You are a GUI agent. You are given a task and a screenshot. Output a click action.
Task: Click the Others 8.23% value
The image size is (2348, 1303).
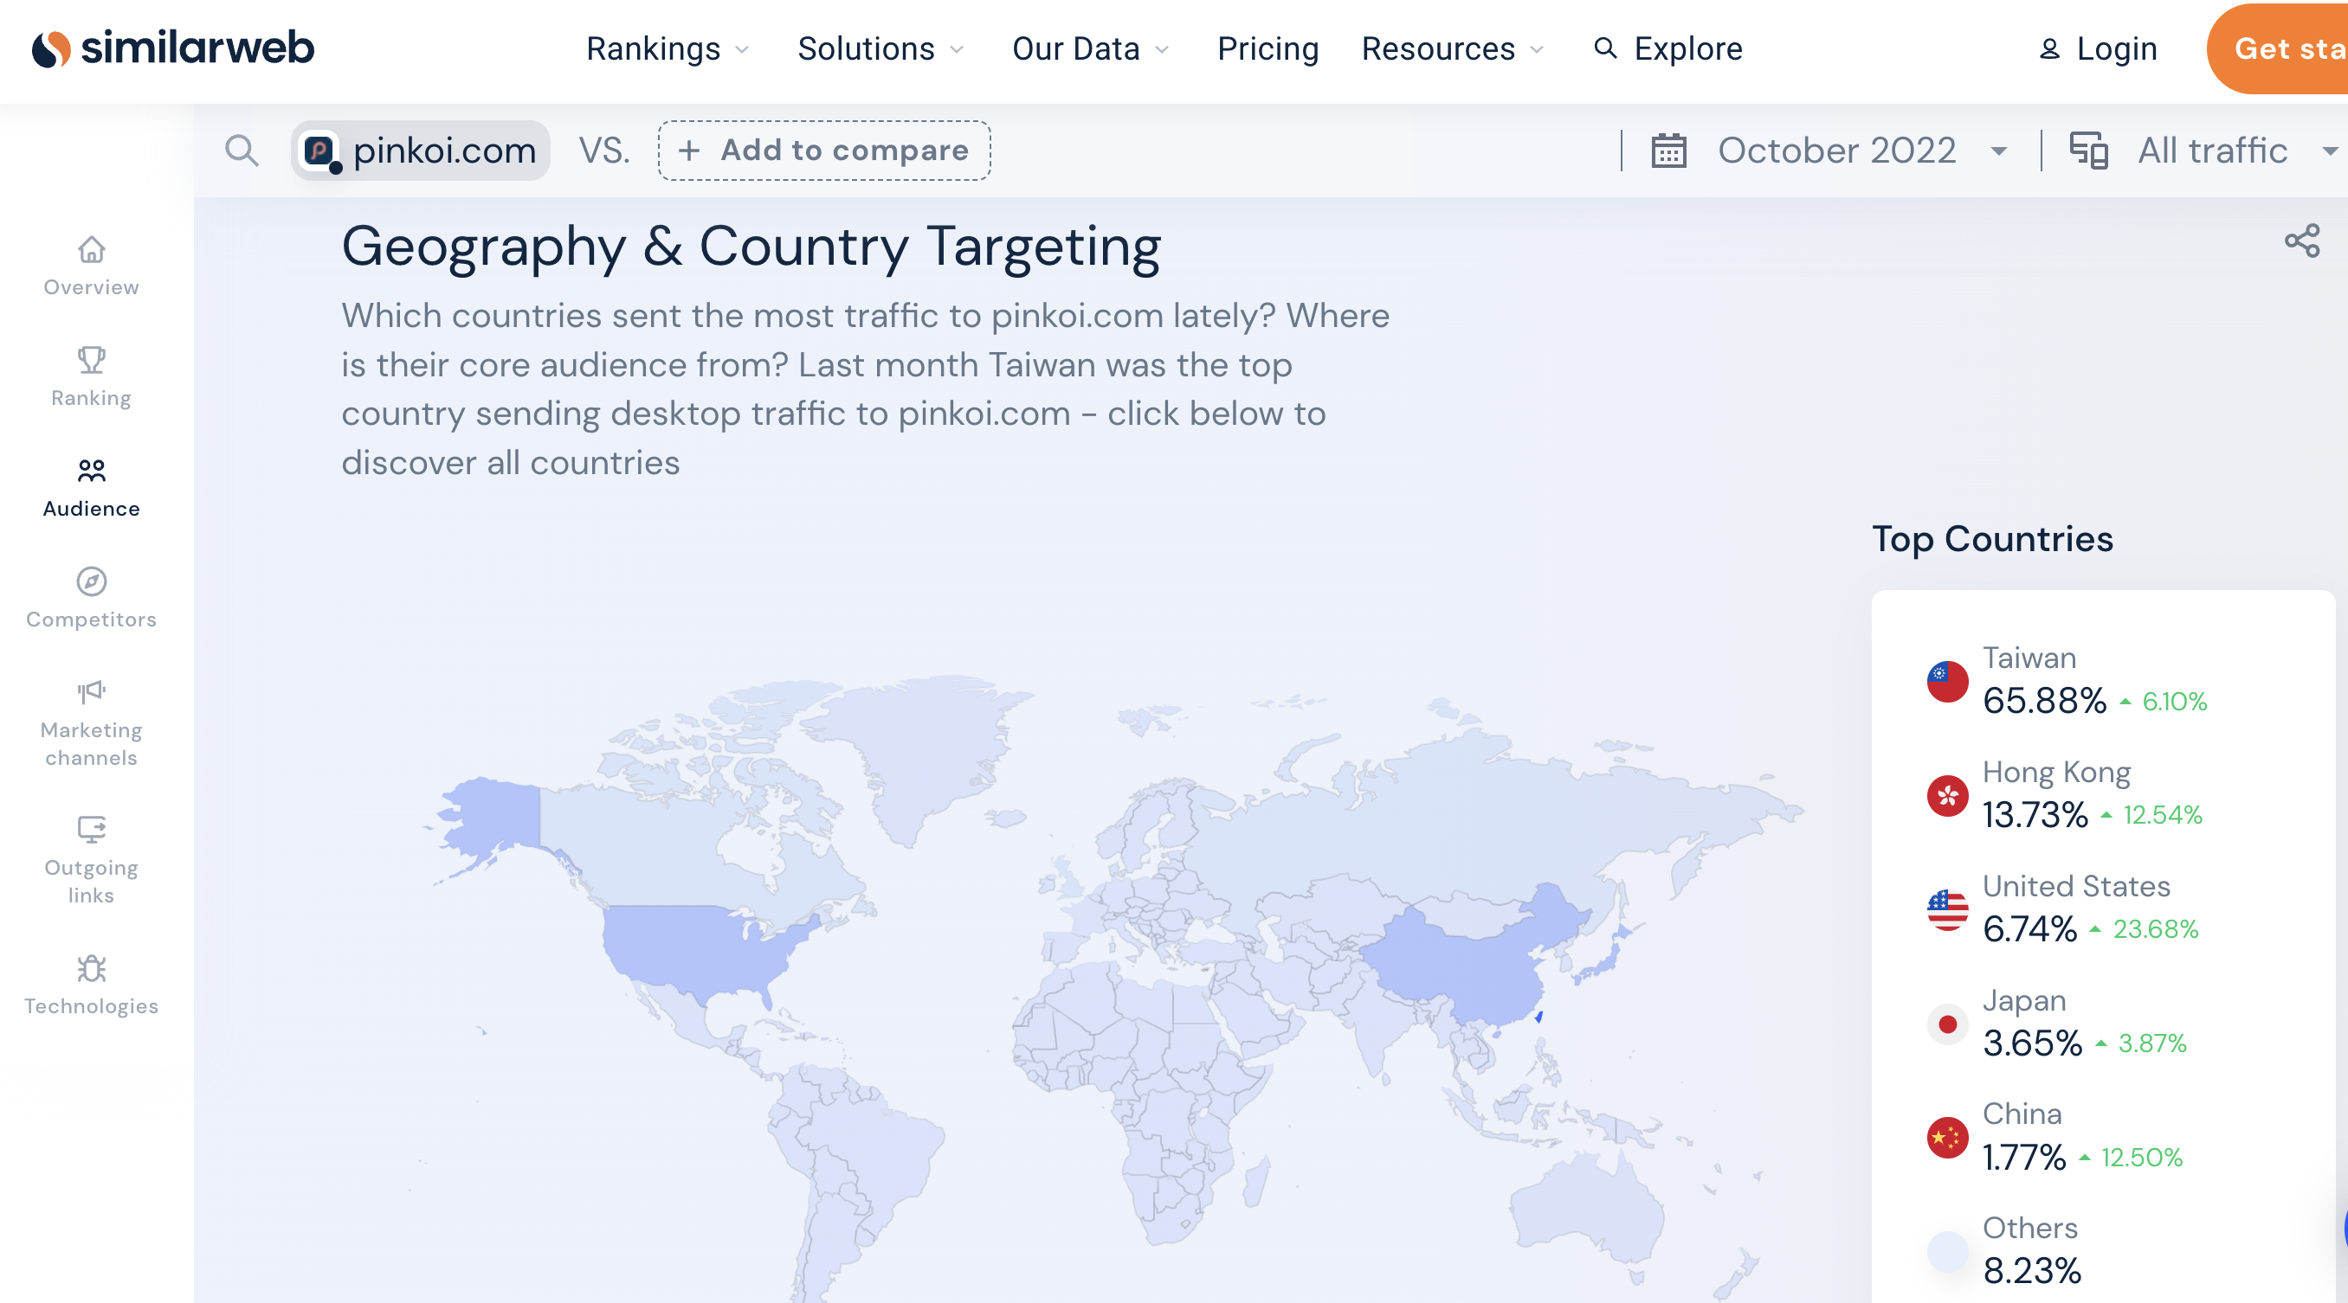pyautogui.click(x=2033, y=1271)
